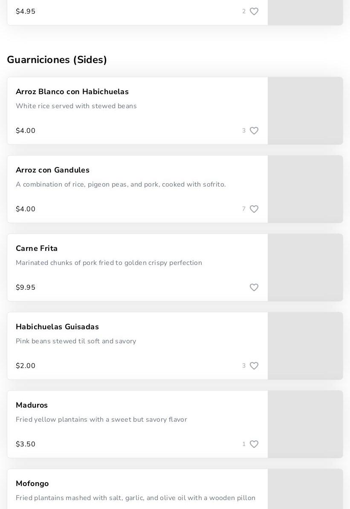Select the Carne Frita title
This screenshot has height=509, width=350.
coord(37,248)
